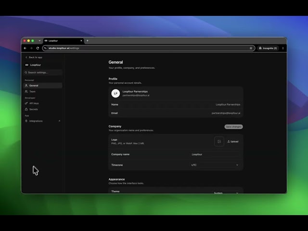Bookmark page with the star icon
308x231 pixels.
(x=251, y=48)
